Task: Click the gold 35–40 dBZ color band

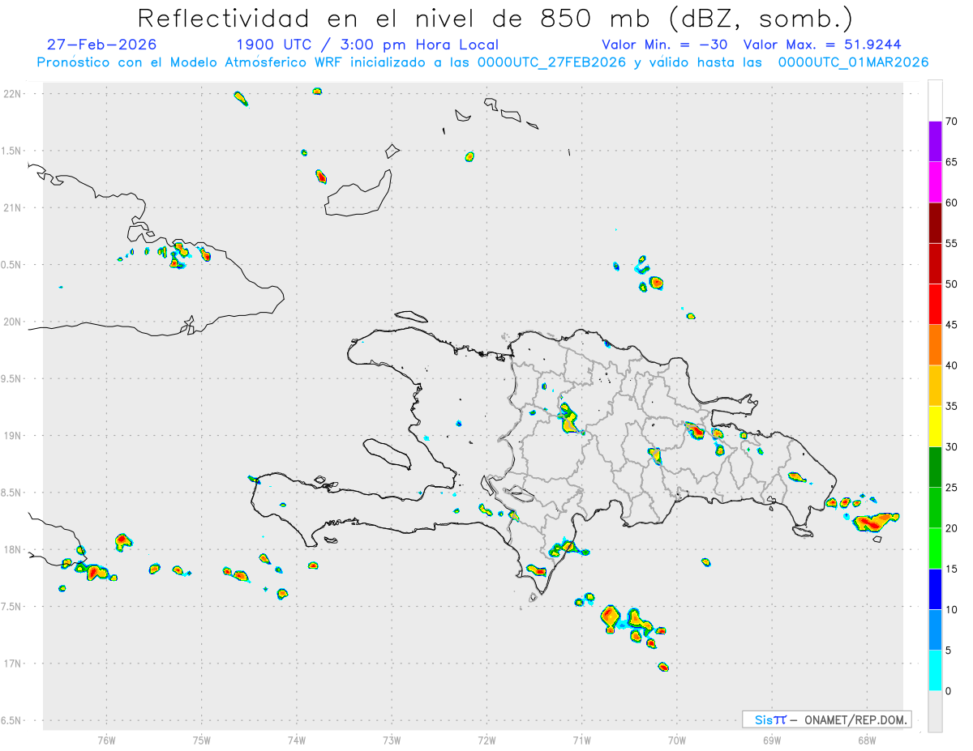Action: tap(935, 386)
